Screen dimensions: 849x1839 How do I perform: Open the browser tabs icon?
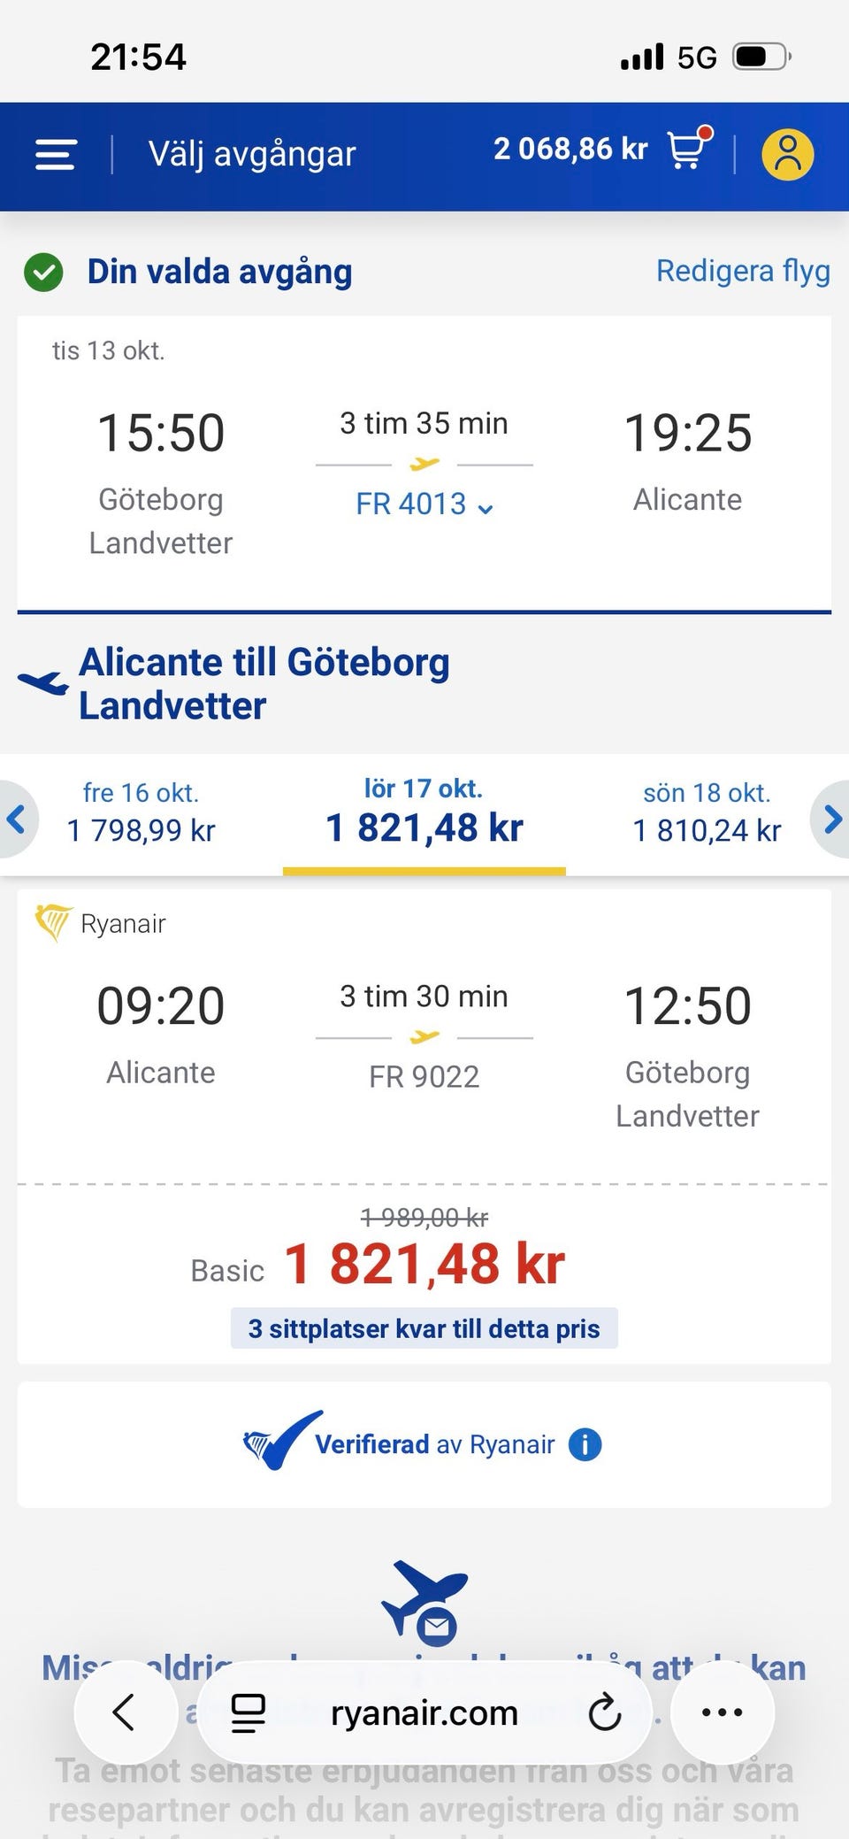[248, 1712]
